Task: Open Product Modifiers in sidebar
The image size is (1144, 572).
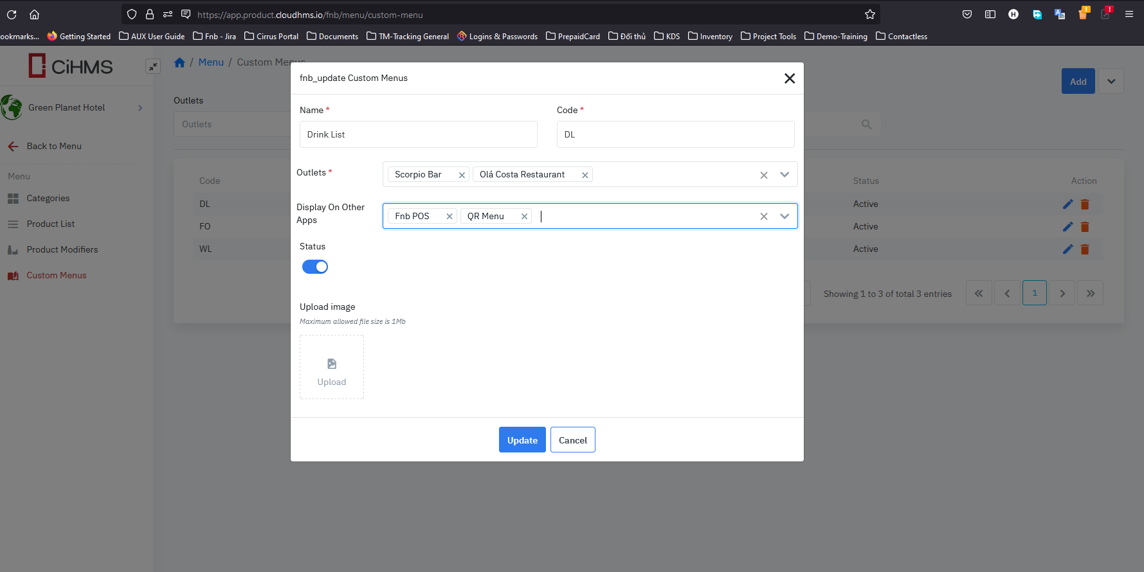Action: 62,249
